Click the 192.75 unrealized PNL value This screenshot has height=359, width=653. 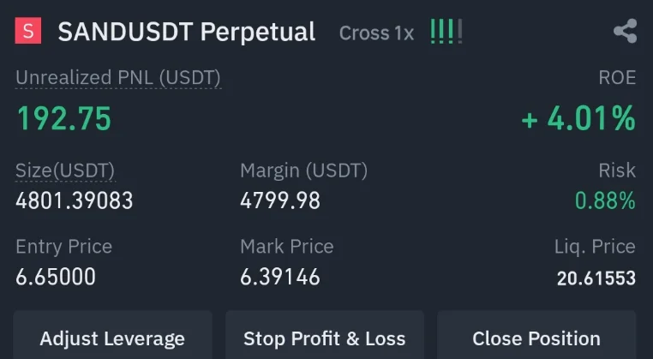pyautogui.click(x=64, y=119)
